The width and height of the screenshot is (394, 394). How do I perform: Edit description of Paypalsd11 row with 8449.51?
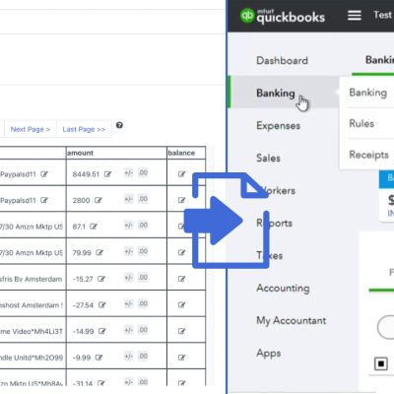pyautogui.click(x=44, y=174)
